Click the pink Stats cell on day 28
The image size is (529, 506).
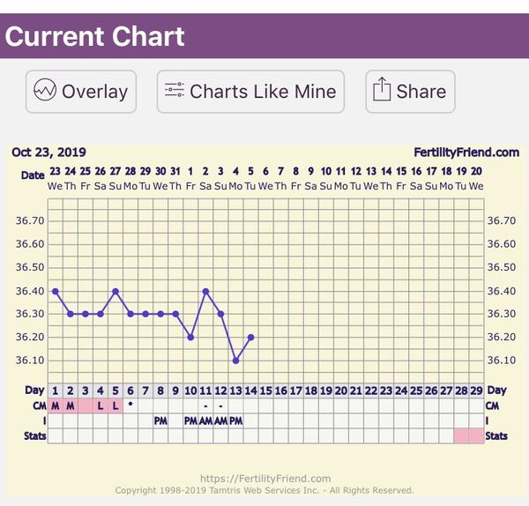pyautogui.click(x=460, y=435)
